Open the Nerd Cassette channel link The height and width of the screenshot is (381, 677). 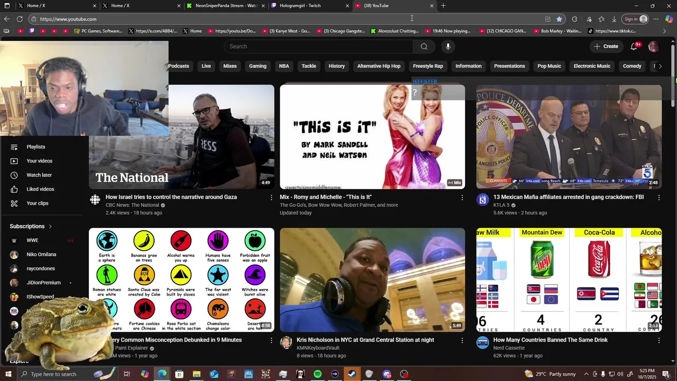[509, 348]
